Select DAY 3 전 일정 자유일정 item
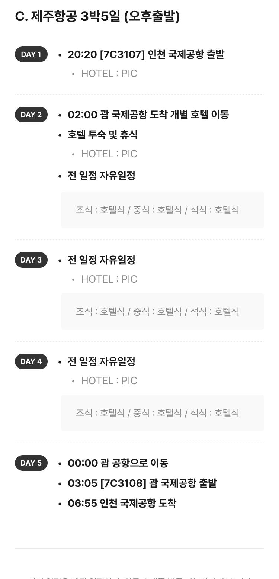This screenshot has height=579, width=279. [101, 260]
